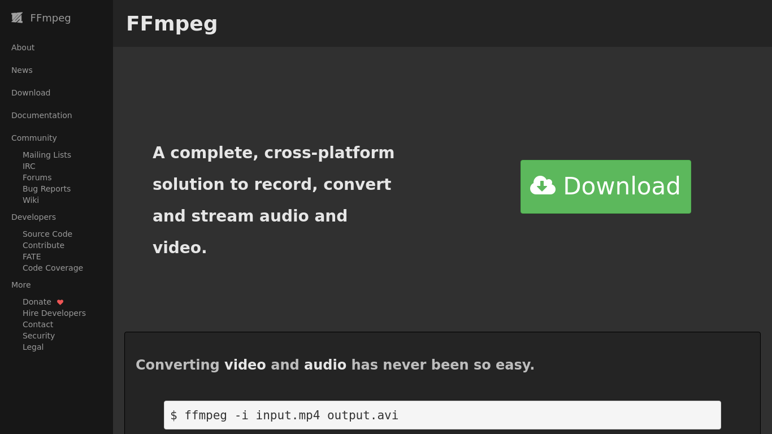Go to the News section
The image size is (772, 434).
click(22, 70)
